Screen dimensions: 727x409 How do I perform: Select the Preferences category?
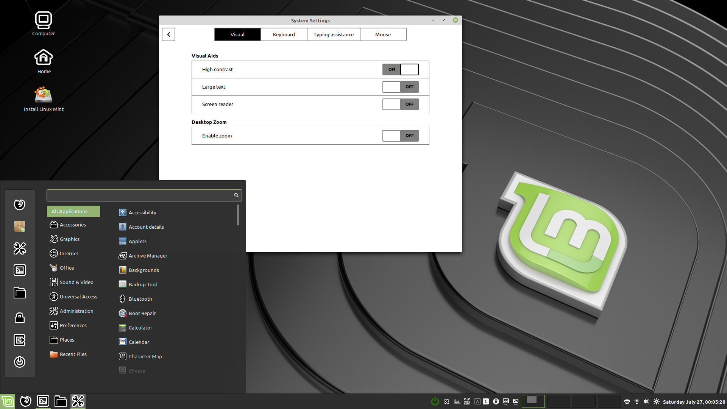(x=73, y=325)
